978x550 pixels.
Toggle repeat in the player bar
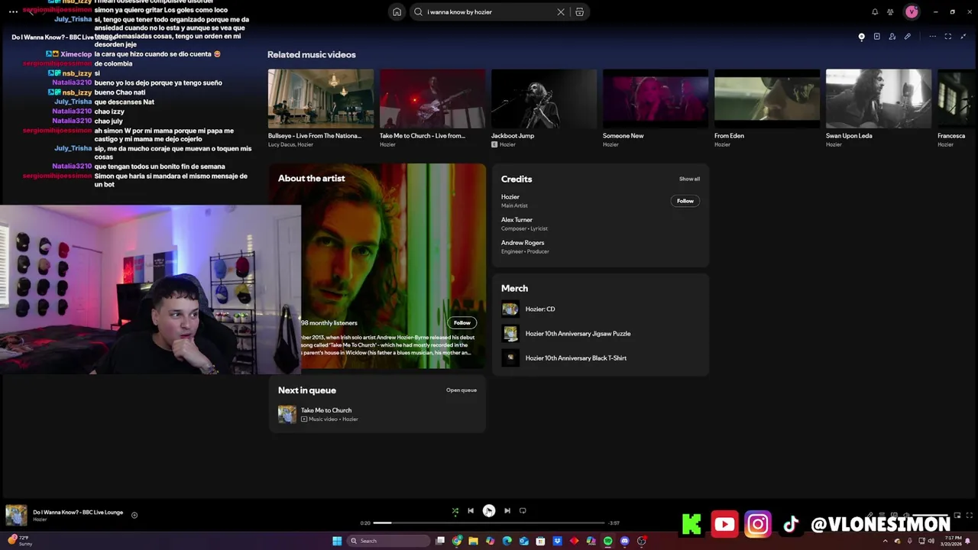523,511
